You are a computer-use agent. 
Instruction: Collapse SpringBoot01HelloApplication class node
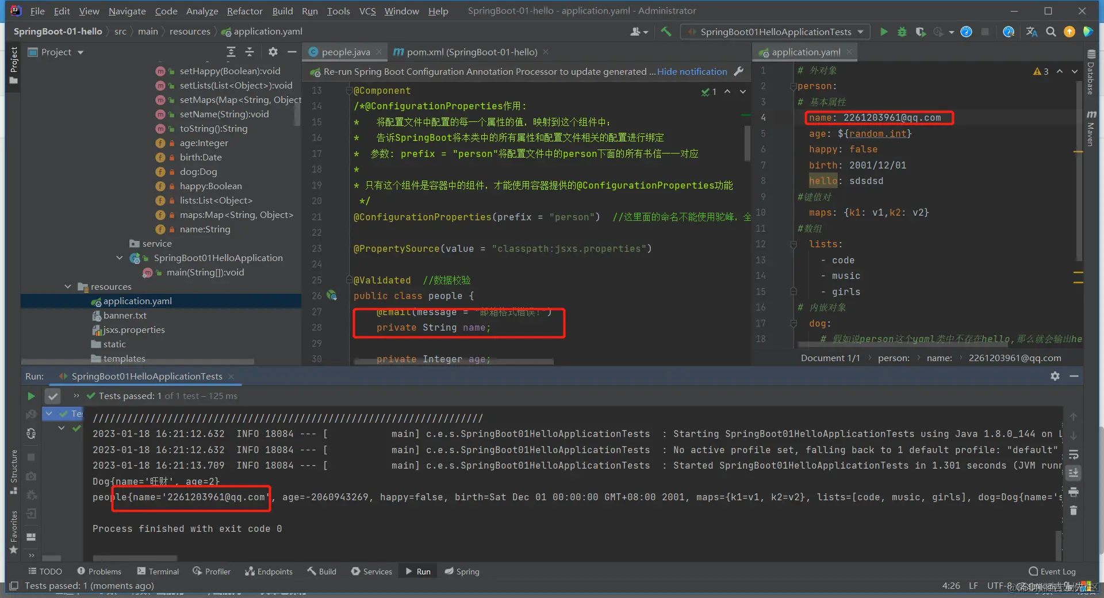pos(120,258)
